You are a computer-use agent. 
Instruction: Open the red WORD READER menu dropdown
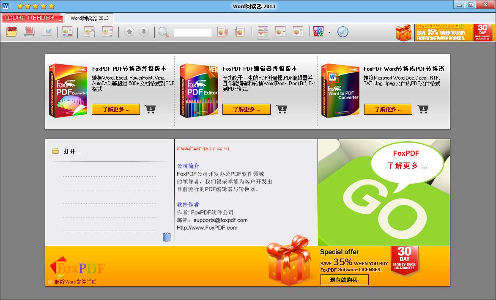point(32,18)
